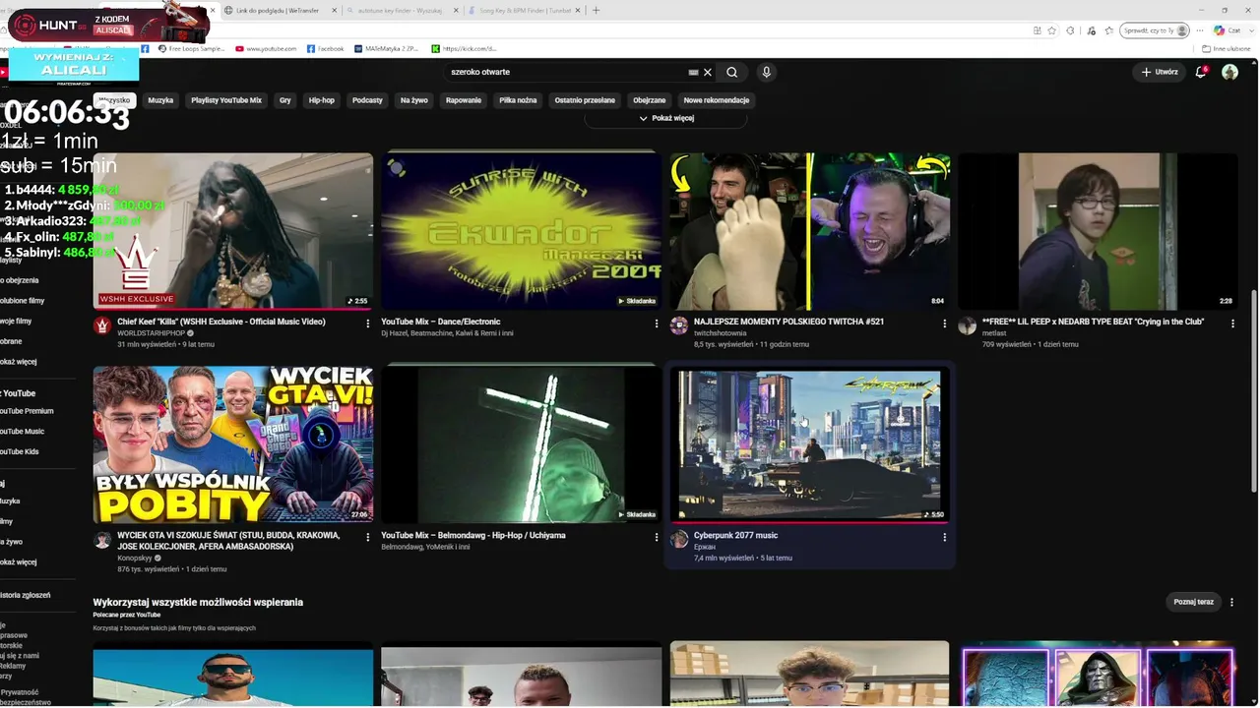Select the Na żywo filter chip
This screenshot has height=708, width=1260.
pos(414,100)
